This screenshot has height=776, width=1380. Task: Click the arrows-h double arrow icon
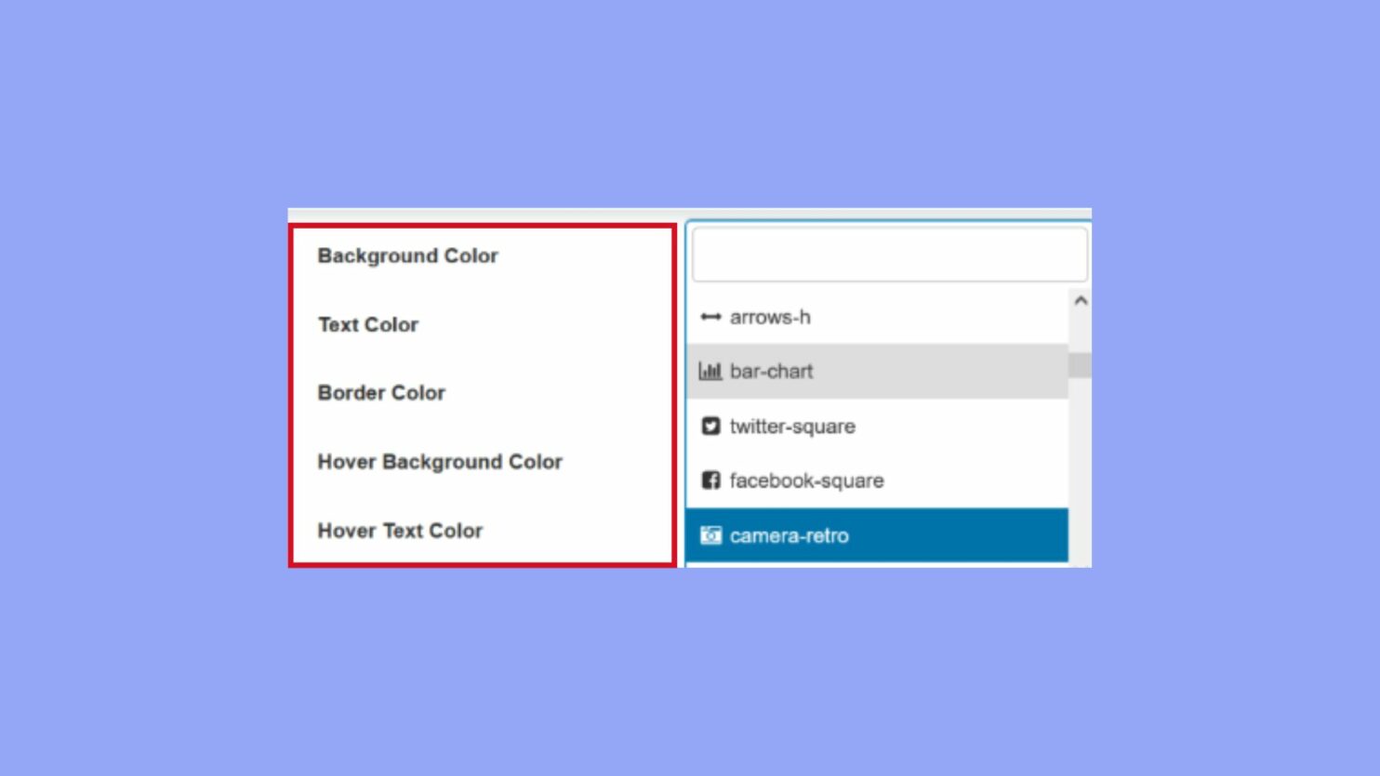point(710,317)
